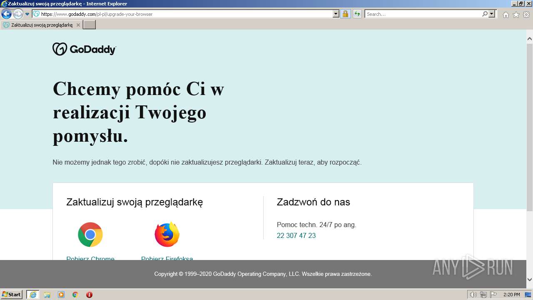This screenshot has height=300, width=533.
Task: Open the Pobierz Firefoksa link
Action: (167, 258)
